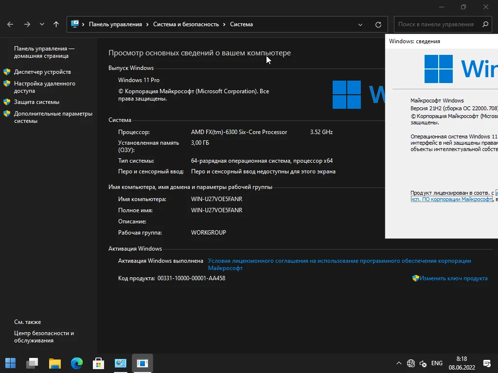Screen dimensions: 498x373
Task: Show hidden system tray icons
Action: [399, 363]
